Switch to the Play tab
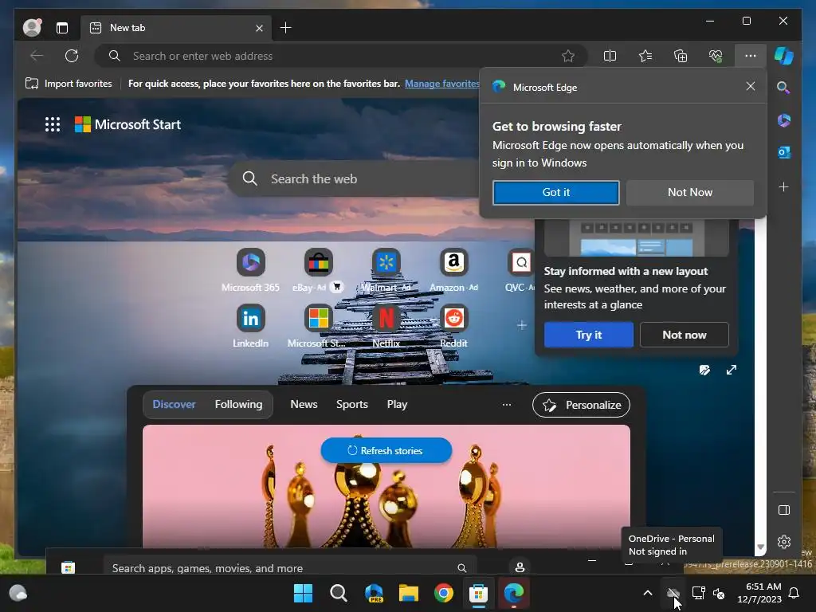This screenshot has width=816, height=612. [x=397, y=404]
